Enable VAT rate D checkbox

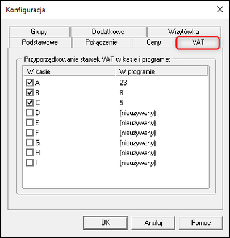30,113
